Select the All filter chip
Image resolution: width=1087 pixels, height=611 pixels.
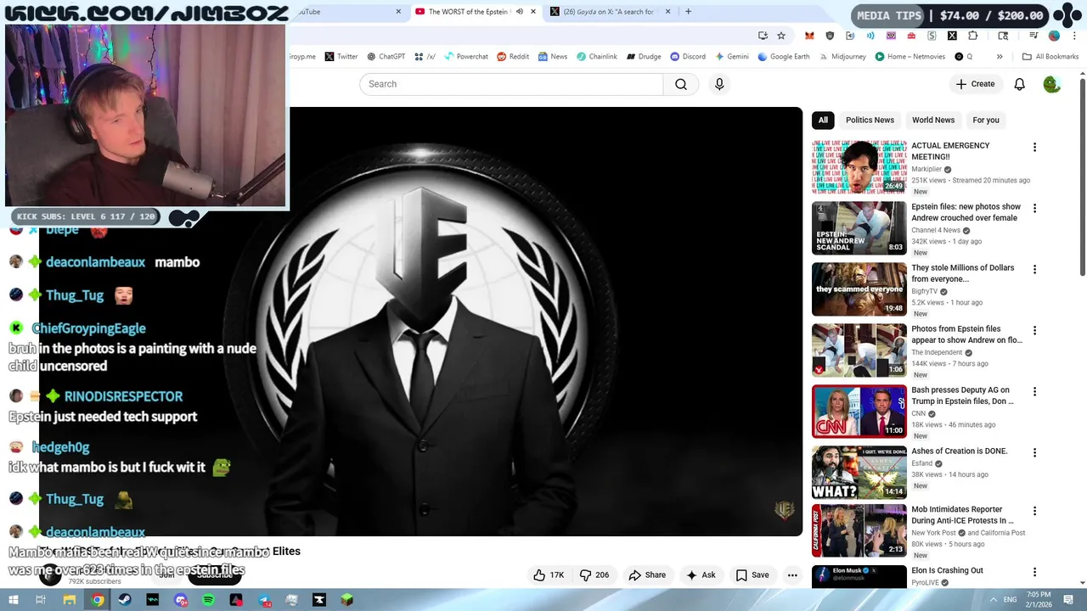point(823,121)
